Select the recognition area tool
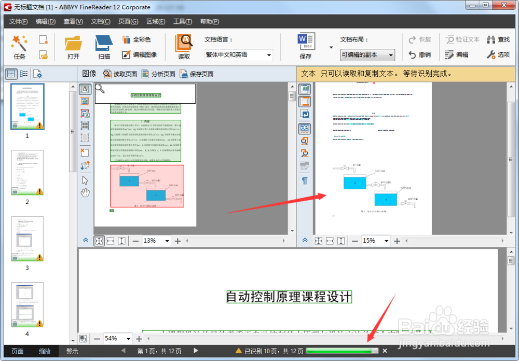The image size is (519, 361). (x=85, y=137)
